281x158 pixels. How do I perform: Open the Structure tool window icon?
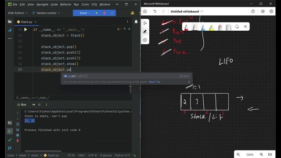(10, 30)
